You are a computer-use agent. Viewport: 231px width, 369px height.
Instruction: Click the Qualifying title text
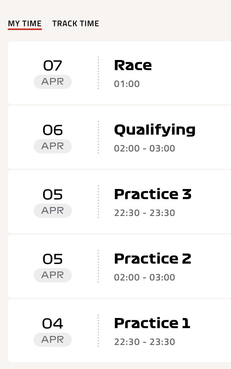154,130
